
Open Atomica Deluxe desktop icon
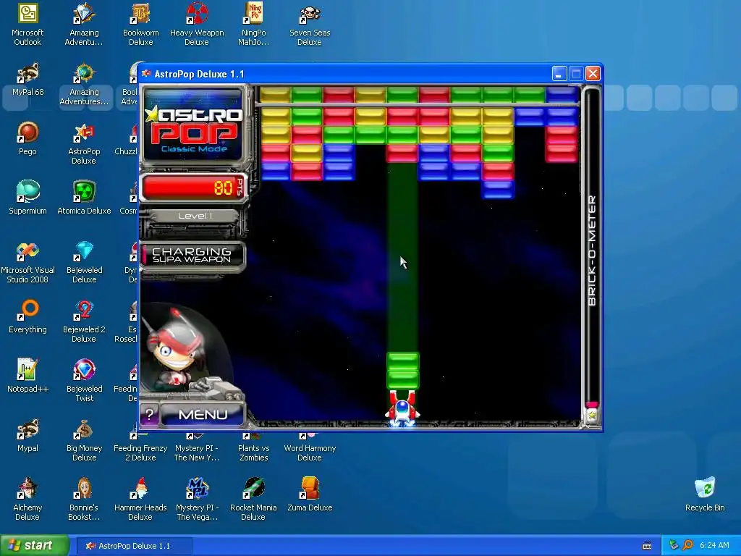(84, 198)
